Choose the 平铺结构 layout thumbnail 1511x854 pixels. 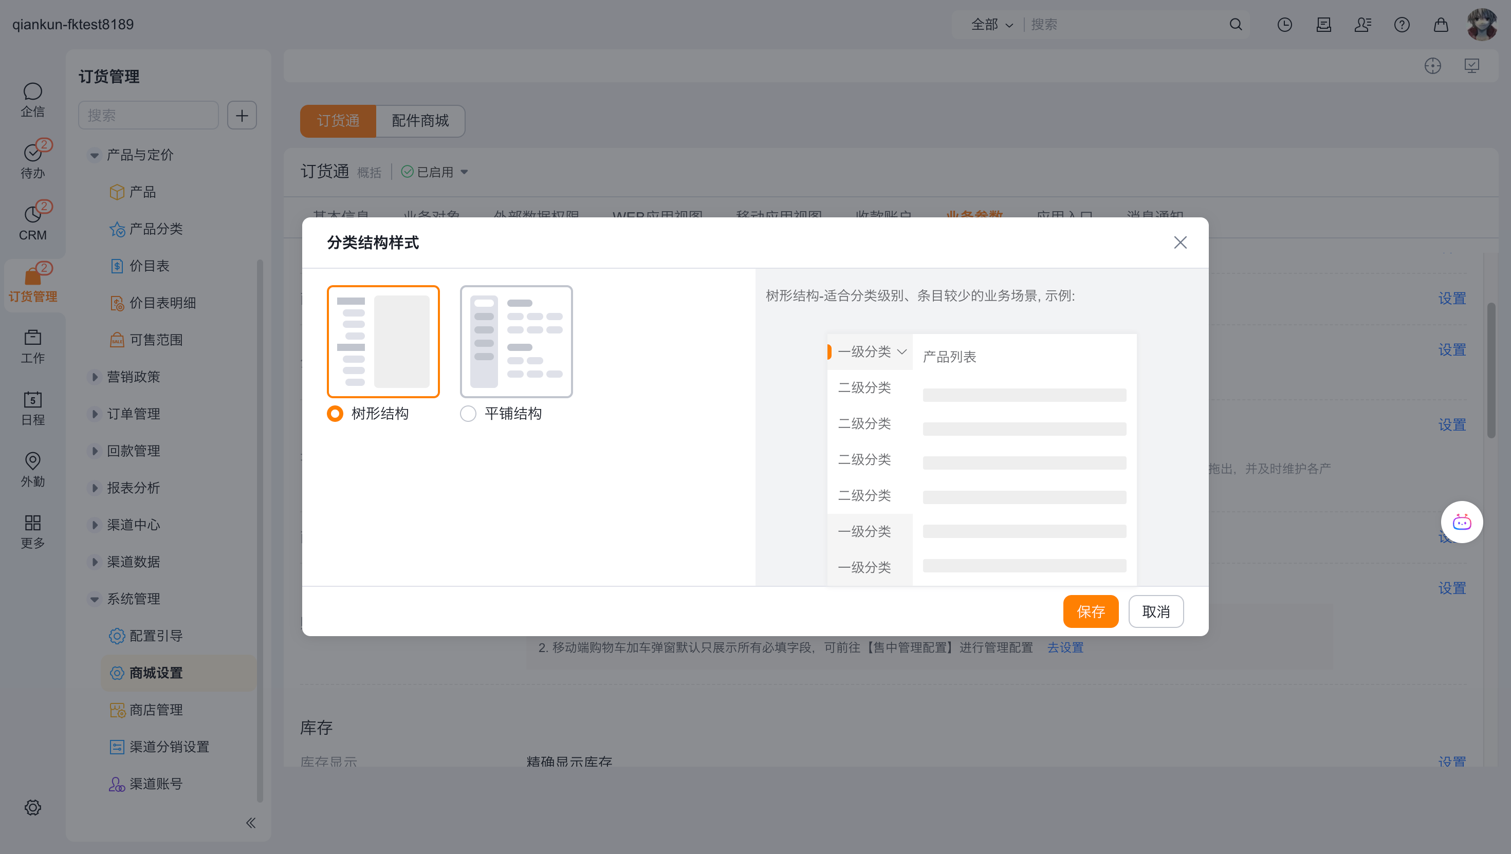pyautogui.click(x=516, y=341)
